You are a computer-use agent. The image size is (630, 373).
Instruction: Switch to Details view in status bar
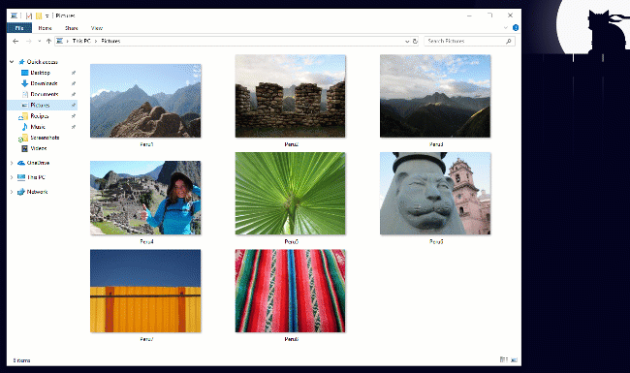[x=504, y=359]
